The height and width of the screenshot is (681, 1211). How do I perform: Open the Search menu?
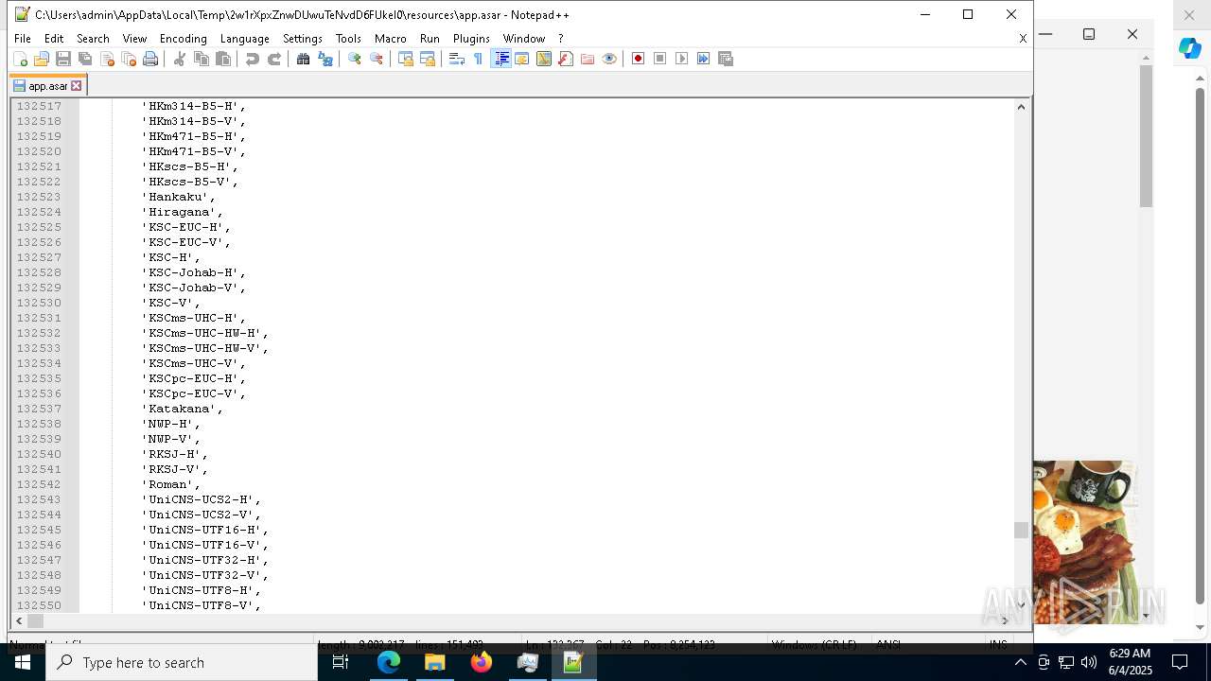[x=93, y=39]
